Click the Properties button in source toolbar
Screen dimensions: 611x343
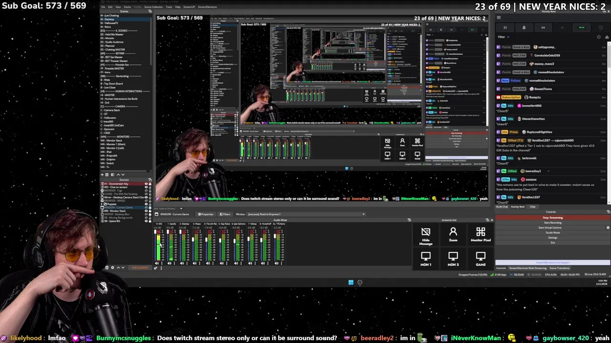coord(206,214)
